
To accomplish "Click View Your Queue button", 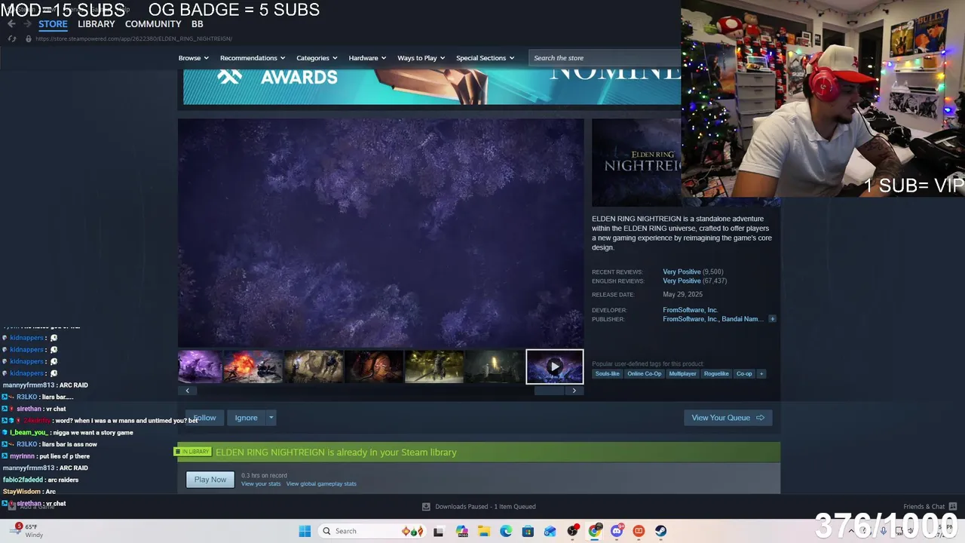I will (x=728, y=418).
